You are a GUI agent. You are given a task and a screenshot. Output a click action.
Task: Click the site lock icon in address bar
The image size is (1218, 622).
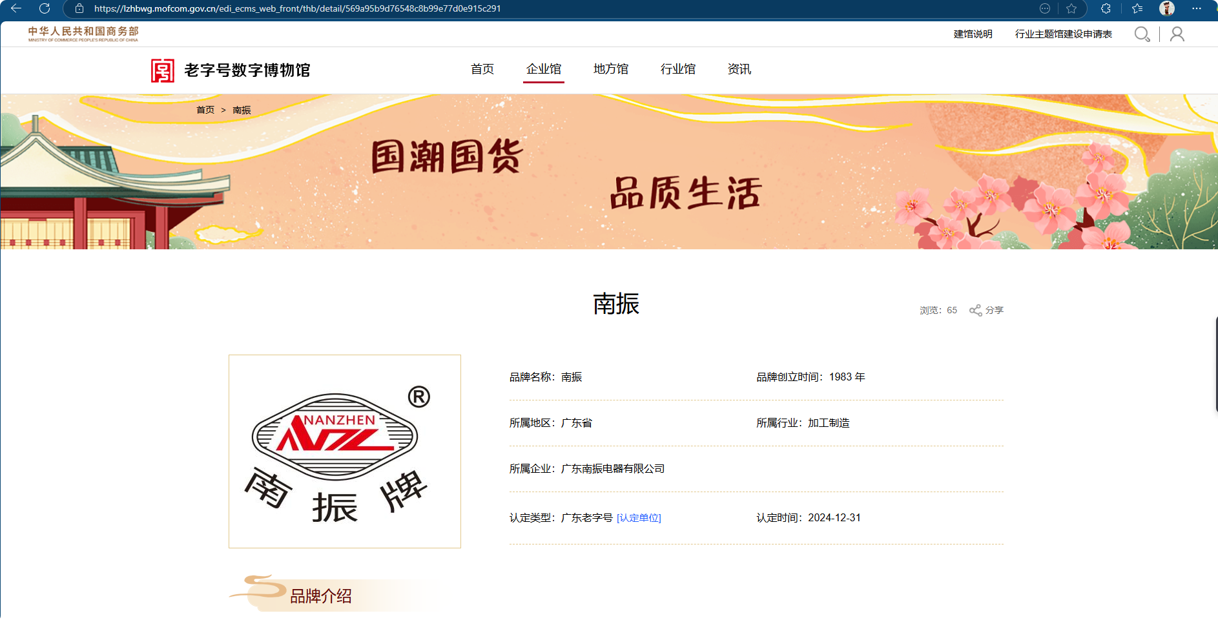(x=79, y=8)
